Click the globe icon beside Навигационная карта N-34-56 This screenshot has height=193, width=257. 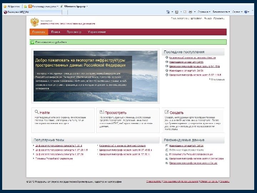point(167,70)
